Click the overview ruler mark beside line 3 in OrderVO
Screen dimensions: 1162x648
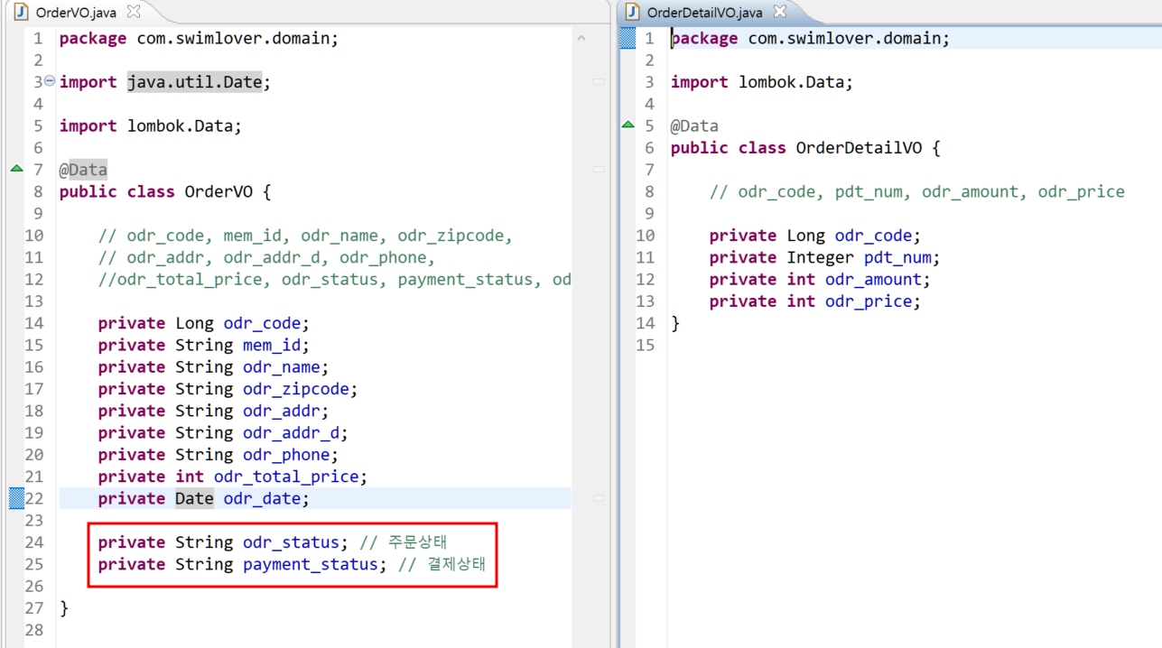click(x=599, y=82)
